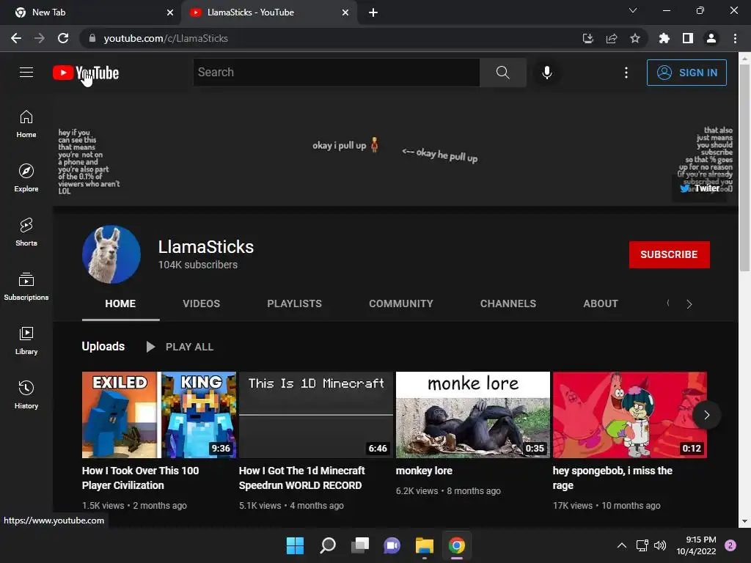Click the share page icon in address bar

click(x=612, y=38)
